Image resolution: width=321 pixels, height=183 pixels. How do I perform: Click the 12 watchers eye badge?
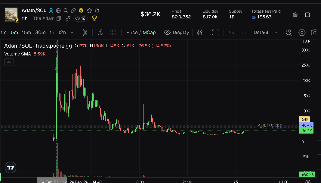(80, 18)
